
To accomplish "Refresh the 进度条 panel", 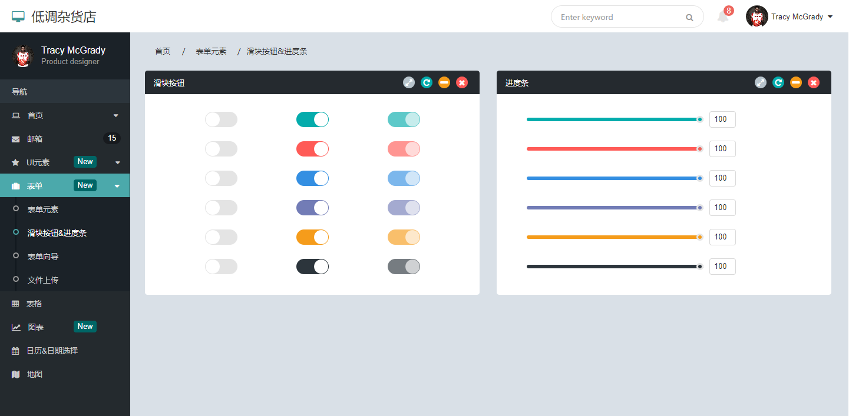I will pyautogui.click(x=778, y=82).
